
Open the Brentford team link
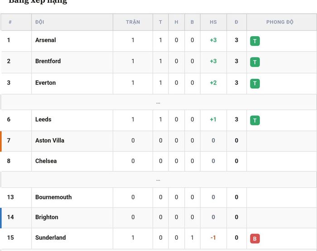48,61
